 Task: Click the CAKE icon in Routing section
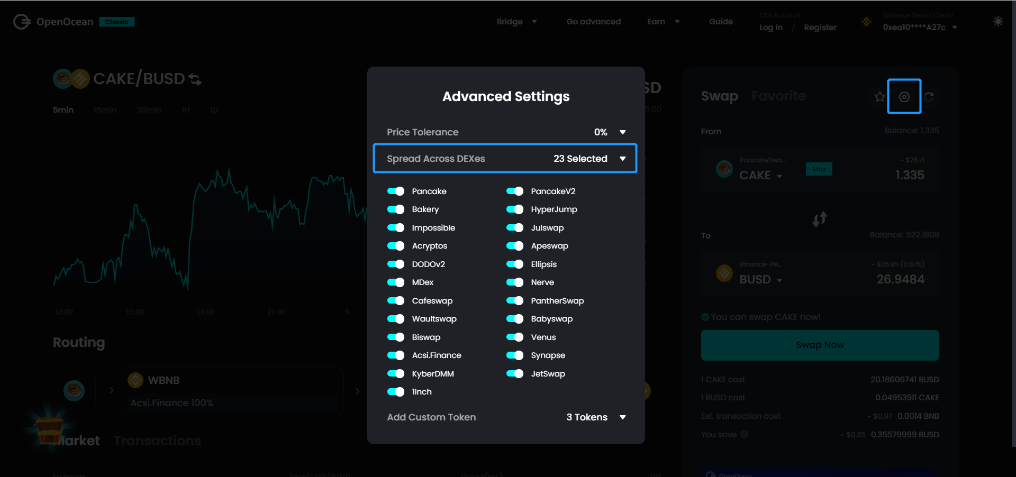click(74, 391)
